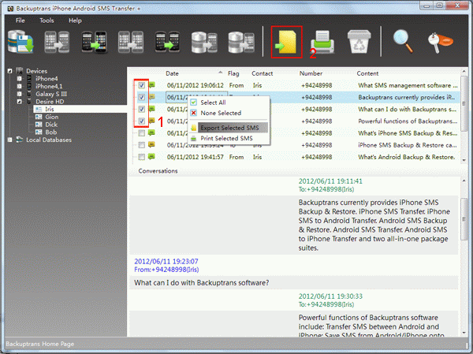Click the message list vertical scrollbar thumb
The height and width of the screenshot is (354, 473).
[464, 103]
